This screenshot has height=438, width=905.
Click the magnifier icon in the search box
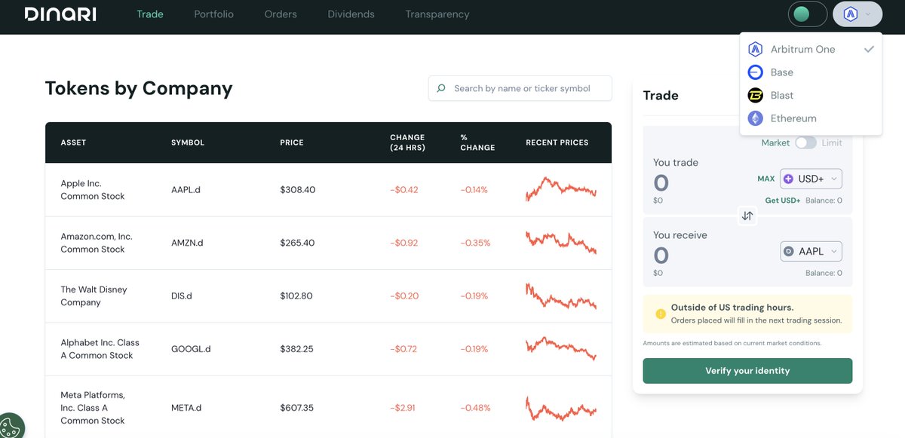click(x=441, y=88)
